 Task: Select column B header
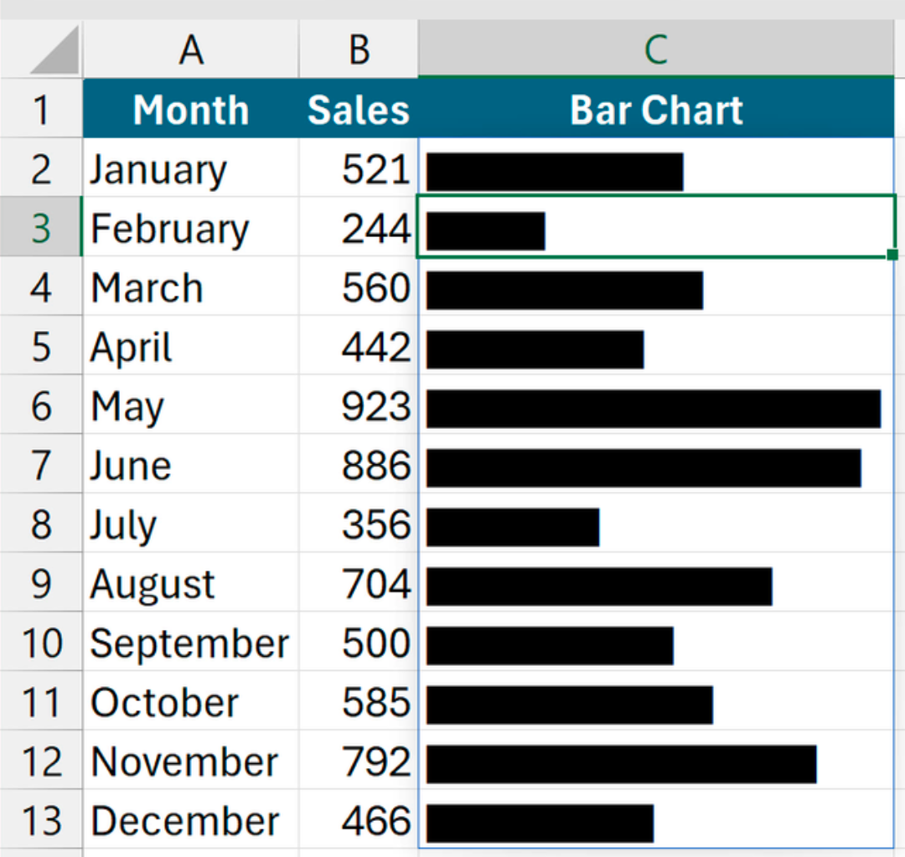click(359, 50)
